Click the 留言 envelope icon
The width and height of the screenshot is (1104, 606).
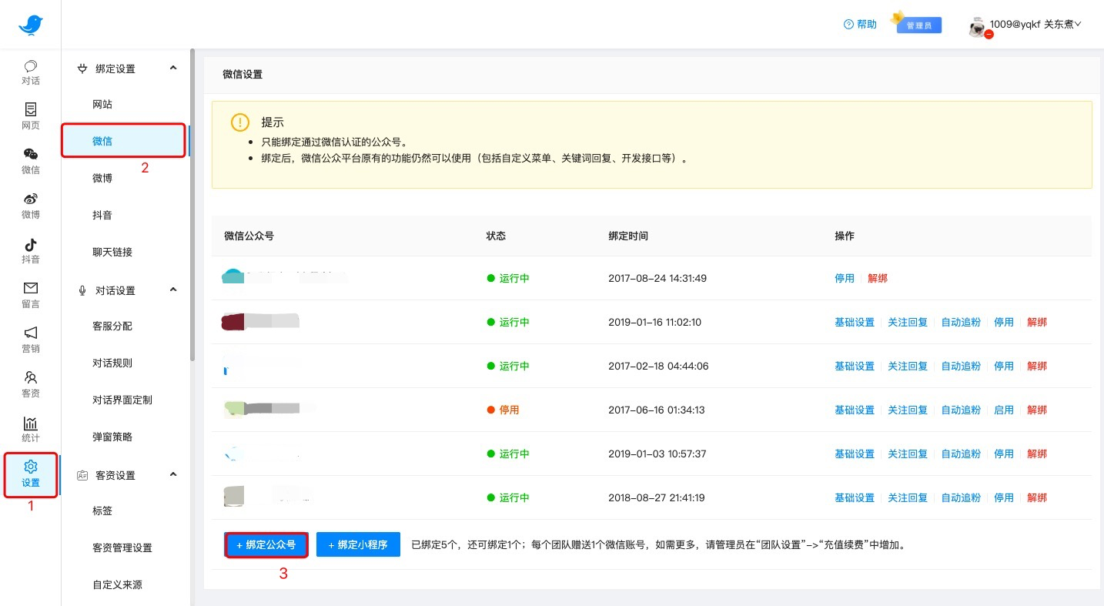tap(31, 290)
